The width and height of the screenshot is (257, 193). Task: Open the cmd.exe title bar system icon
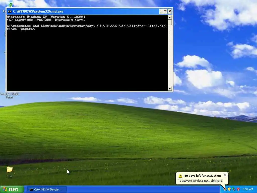10,12
